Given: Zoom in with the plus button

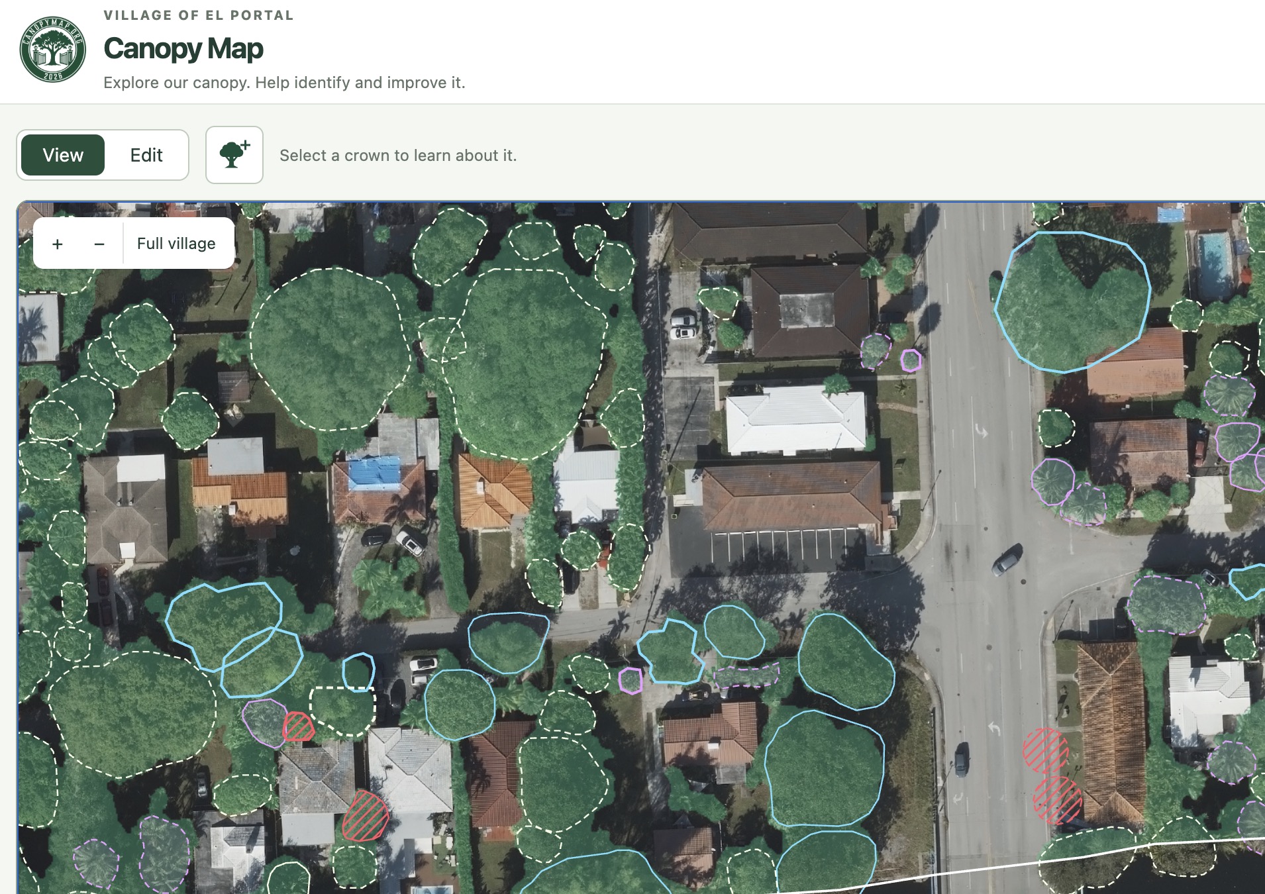Looking at the screenshot, I should [x=58, y=244].
